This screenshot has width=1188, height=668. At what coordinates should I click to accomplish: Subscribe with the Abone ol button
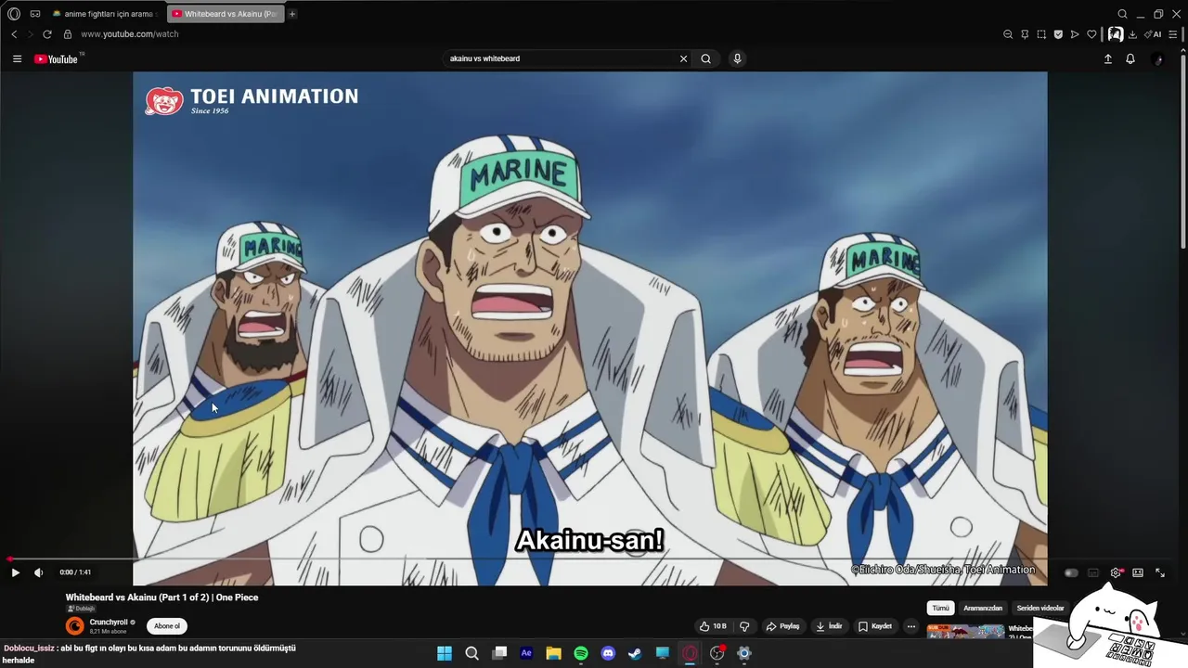[x=167, y=626]
